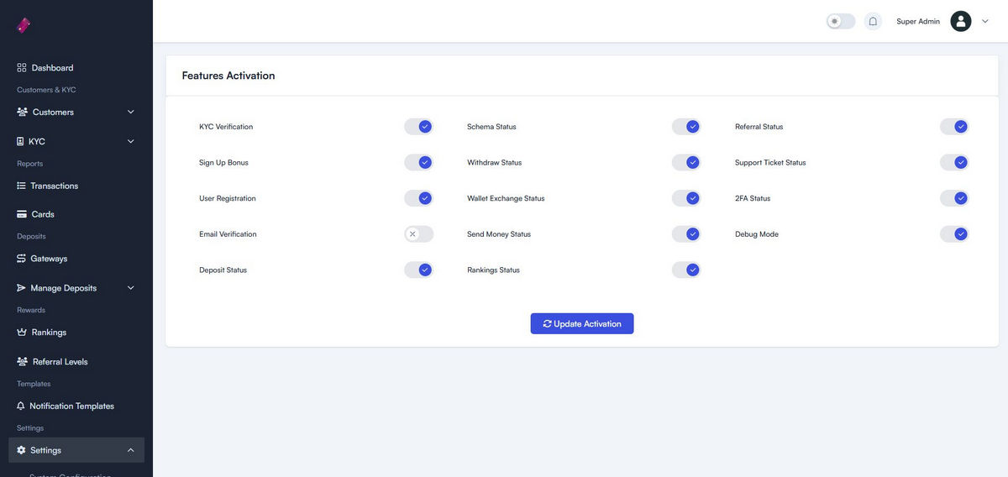This screenshot has width=1008, height=477.
Task: Open the Cards menu item
Action: point(76,214)
